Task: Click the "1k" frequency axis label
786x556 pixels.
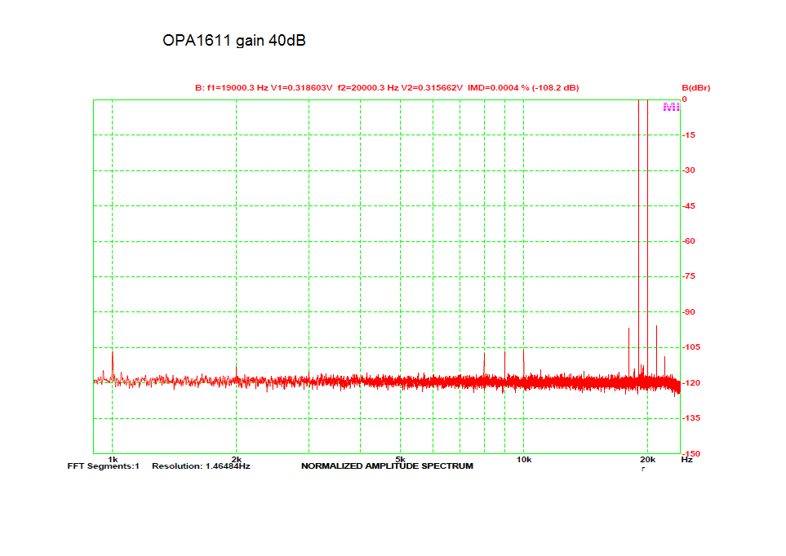Action: (x=113, y=459)
